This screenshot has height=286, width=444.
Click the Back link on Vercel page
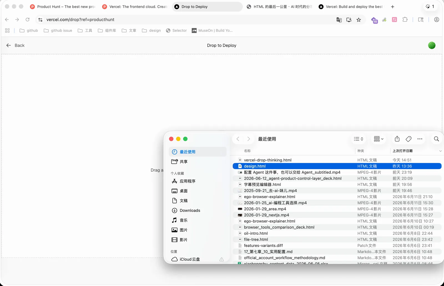coord(15,45)
